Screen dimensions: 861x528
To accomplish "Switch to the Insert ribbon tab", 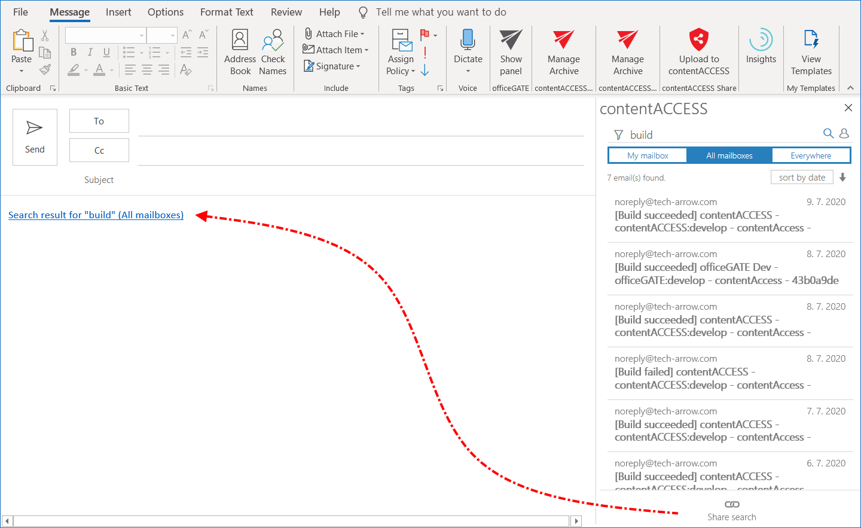I will (x=118, y=12).
